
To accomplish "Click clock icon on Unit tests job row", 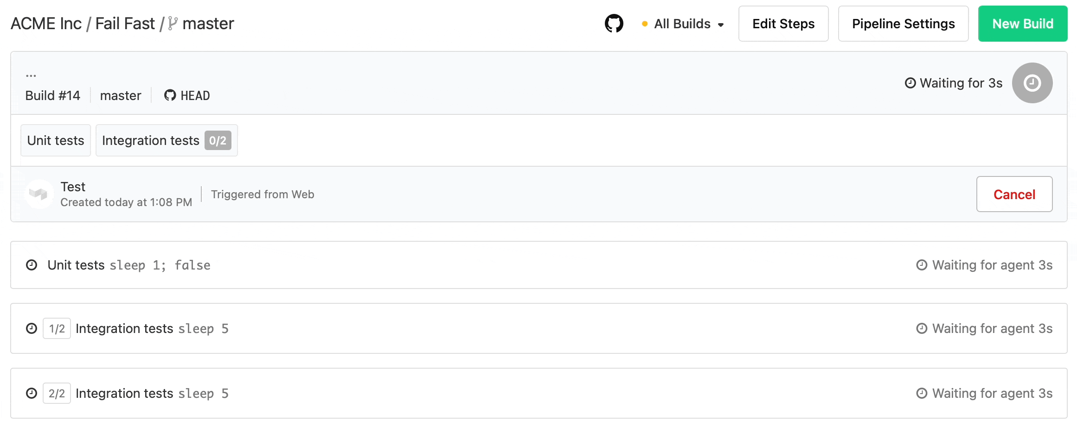I will coord(32,265).
